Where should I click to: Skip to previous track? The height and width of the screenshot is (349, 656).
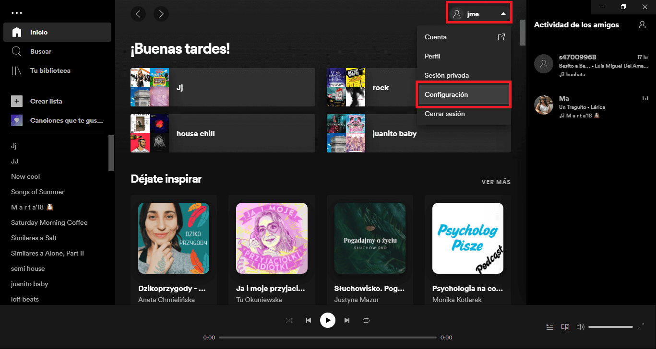point(309,320)
